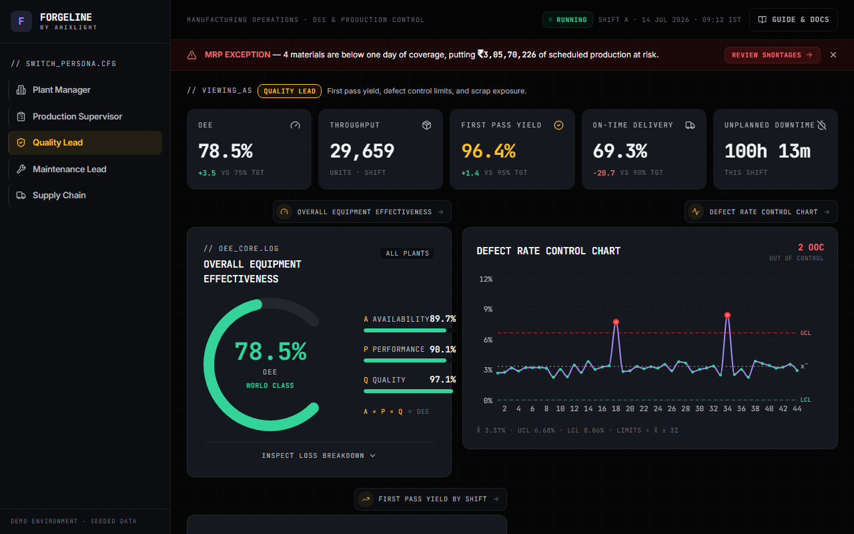
Task: Click the First Pass Yield check icon
Action: click(x=559, y=125)
